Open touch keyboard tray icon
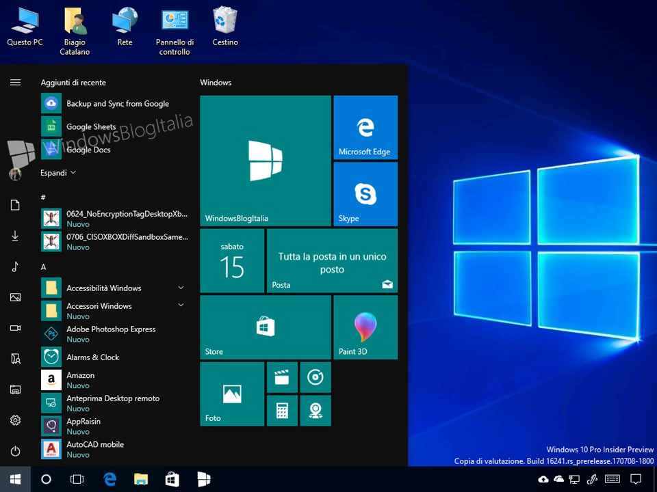Screen dimensions: 657x492 [x=613, y=479]
